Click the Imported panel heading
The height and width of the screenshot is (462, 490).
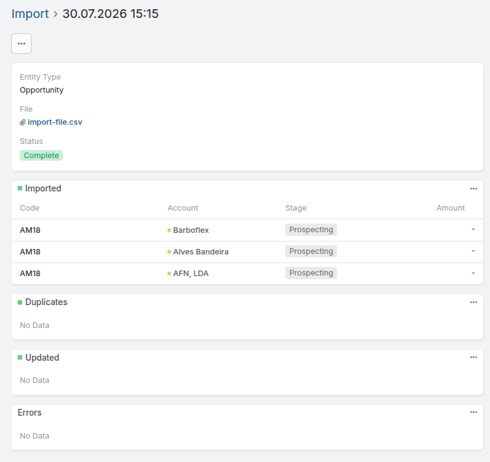(43, 188)
